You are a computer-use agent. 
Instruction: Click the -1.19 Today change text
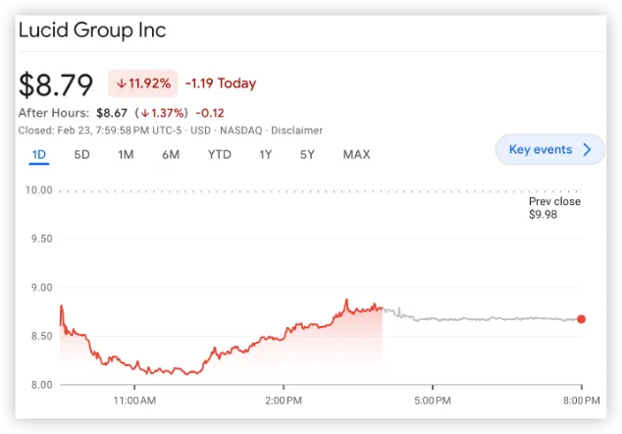221,83
